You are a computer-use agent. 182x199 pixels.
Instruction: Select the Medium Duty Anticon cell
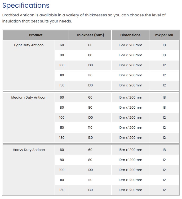tap(29, 118)
